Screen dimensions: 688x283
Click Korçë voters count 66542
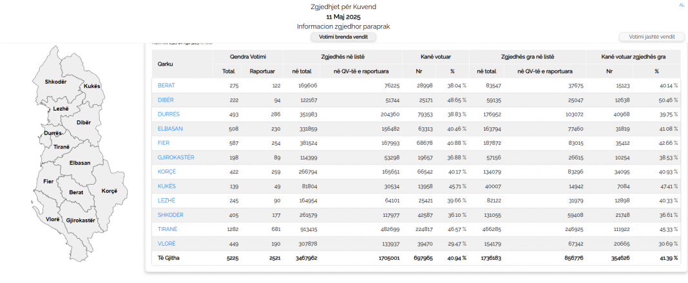tap(425, 172)
